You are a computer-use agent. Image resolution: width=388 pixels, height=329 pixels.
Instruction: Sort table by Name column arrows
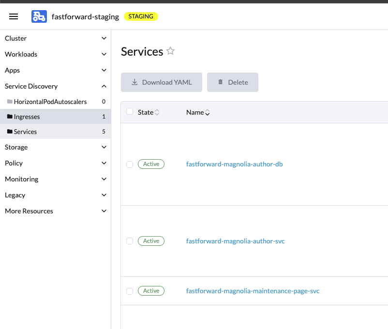[208, 112]
